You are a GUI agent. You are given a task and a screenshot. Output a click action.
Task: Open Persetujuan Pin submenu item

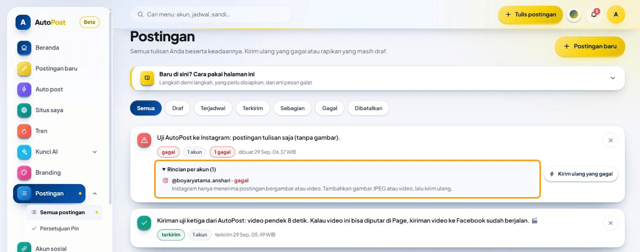coord(59,228)
